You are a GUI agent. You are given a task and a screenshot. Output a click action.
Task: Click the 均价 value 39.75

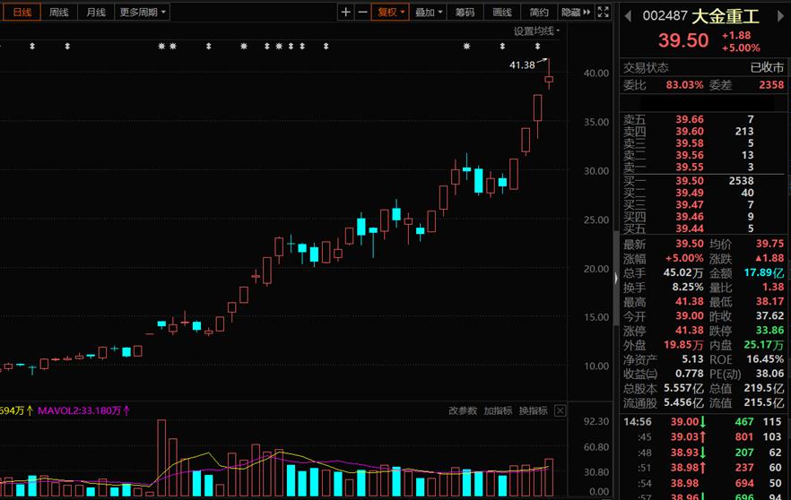tap(769, 244)
